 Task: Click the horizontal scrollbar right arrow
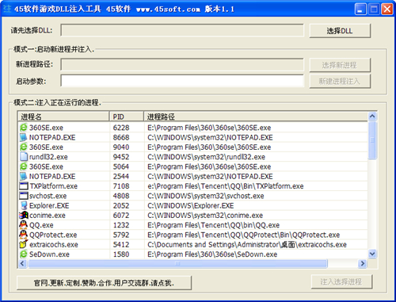coord(363,263)
